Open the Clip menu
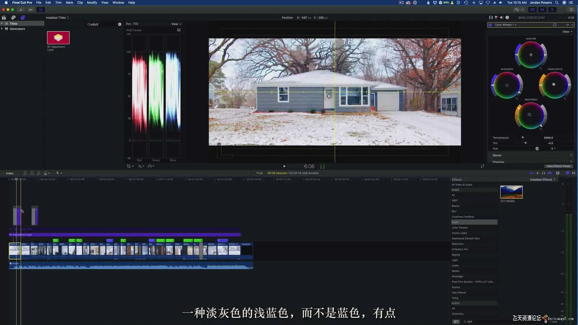The width and height of the screenshot is (578, 325). [80, 2]
